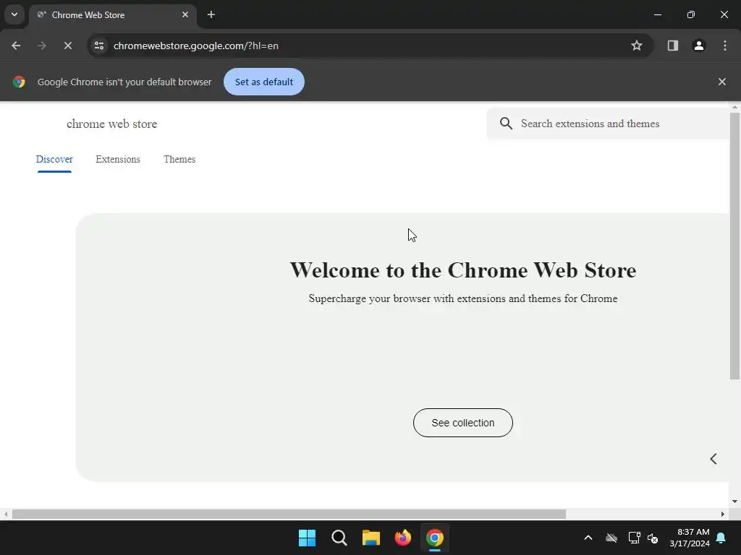Screen dimensions: 741x555
Task: Launch Firefox from the taskbar
Action: click(403, 538)
